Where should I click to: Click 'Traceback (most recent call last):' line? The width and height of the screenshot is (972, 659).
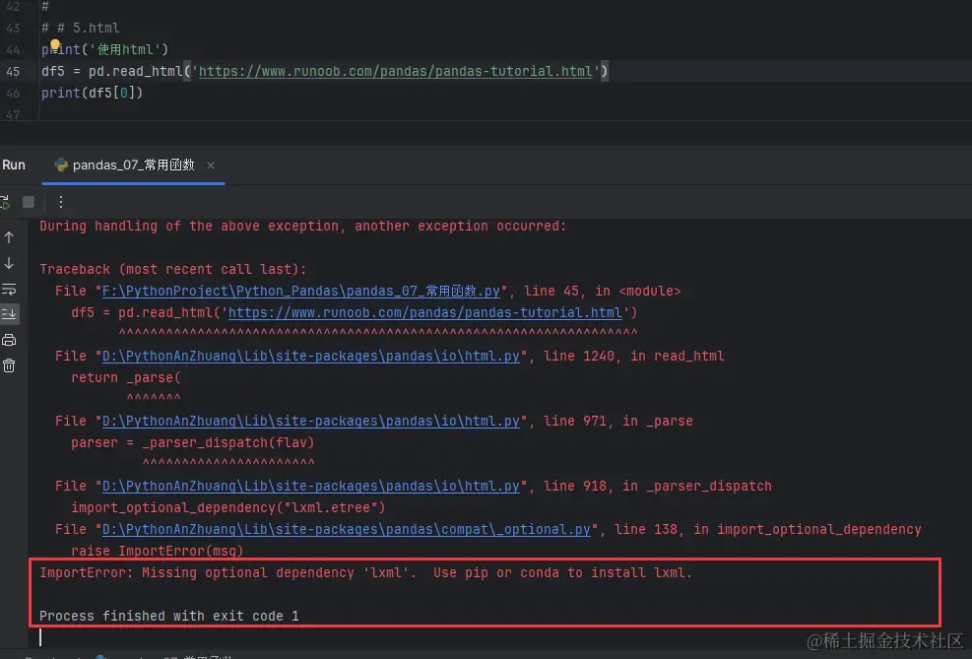click(x=173, y=269)
